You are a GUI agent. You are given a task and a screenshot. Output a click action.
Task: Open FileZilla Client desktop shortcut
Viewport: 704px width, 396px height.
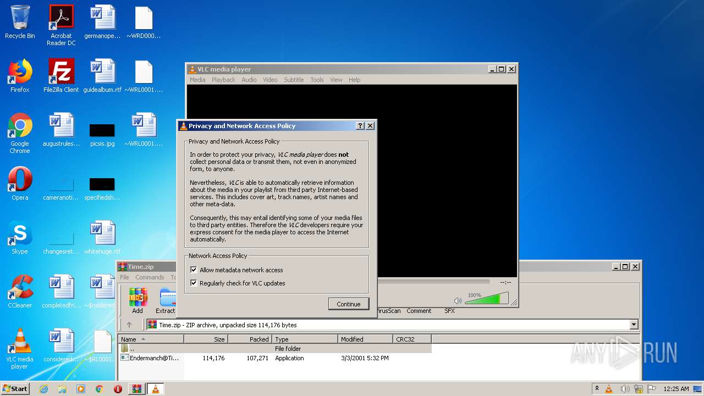pyautogui.click(x=61, y=76)
